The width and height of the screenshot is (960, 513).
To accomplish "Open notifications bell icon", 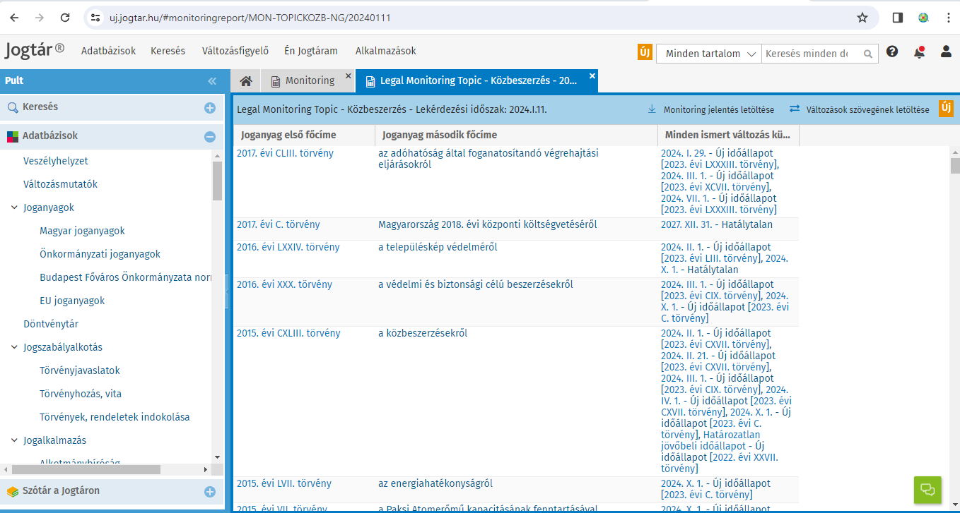I will click(x=919, y=52).
